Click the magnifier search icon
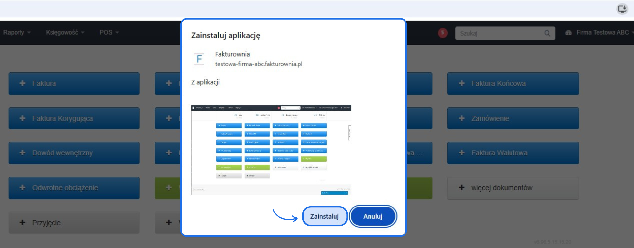 coord(547,33)
